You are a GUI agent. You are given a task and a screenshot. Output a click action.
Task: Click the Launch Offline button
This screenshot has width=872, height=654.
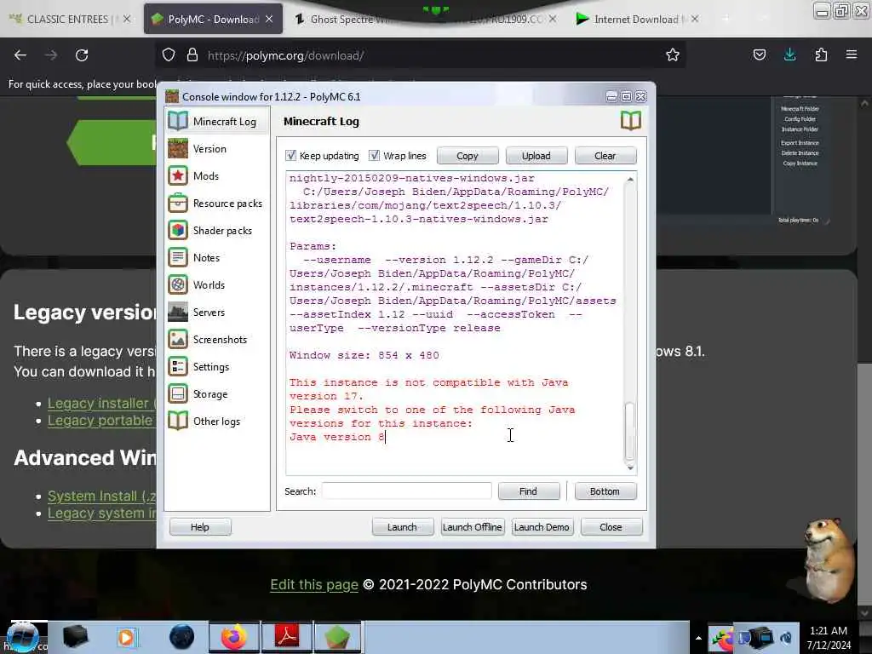coord(472,526)
